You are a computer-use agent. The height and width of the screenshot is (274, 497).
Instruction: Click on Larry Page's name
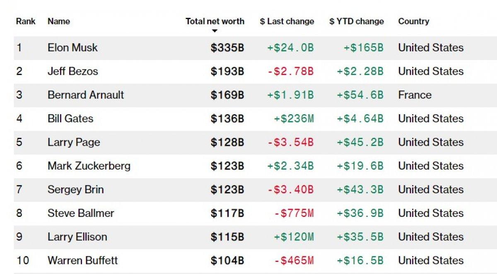(x=74, y=142)
